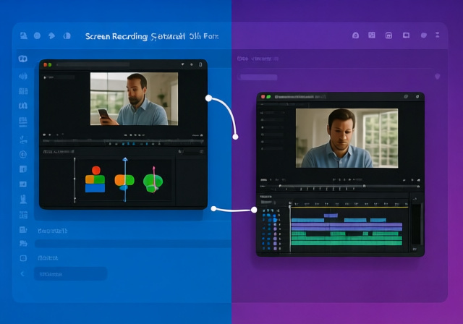Click the round circle icon in the header

coord(37,35)
